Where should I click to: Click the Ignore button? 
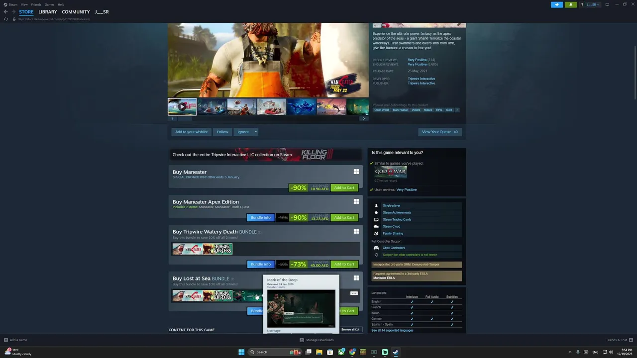tap(243, 132)
